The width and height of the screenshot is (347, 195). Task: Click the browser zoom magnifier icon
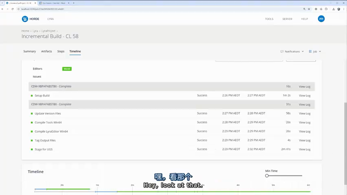[x=304, y=9]
